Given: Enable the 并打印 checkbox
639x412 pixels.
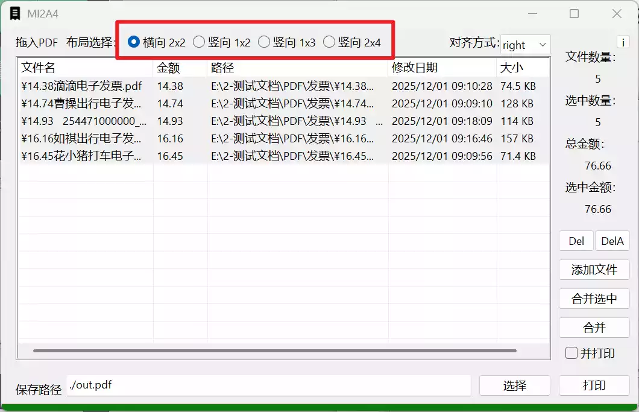Looking at the screenshot, I should point(571,353).
